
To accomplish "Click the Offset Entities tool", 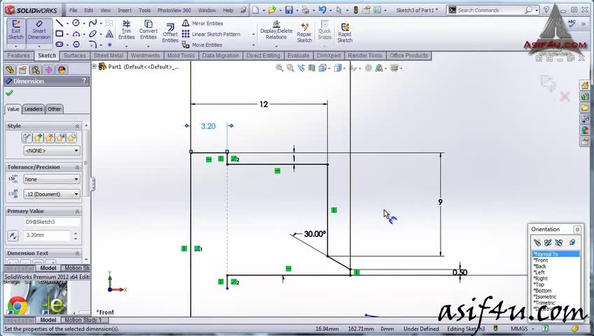I will 170,32.
